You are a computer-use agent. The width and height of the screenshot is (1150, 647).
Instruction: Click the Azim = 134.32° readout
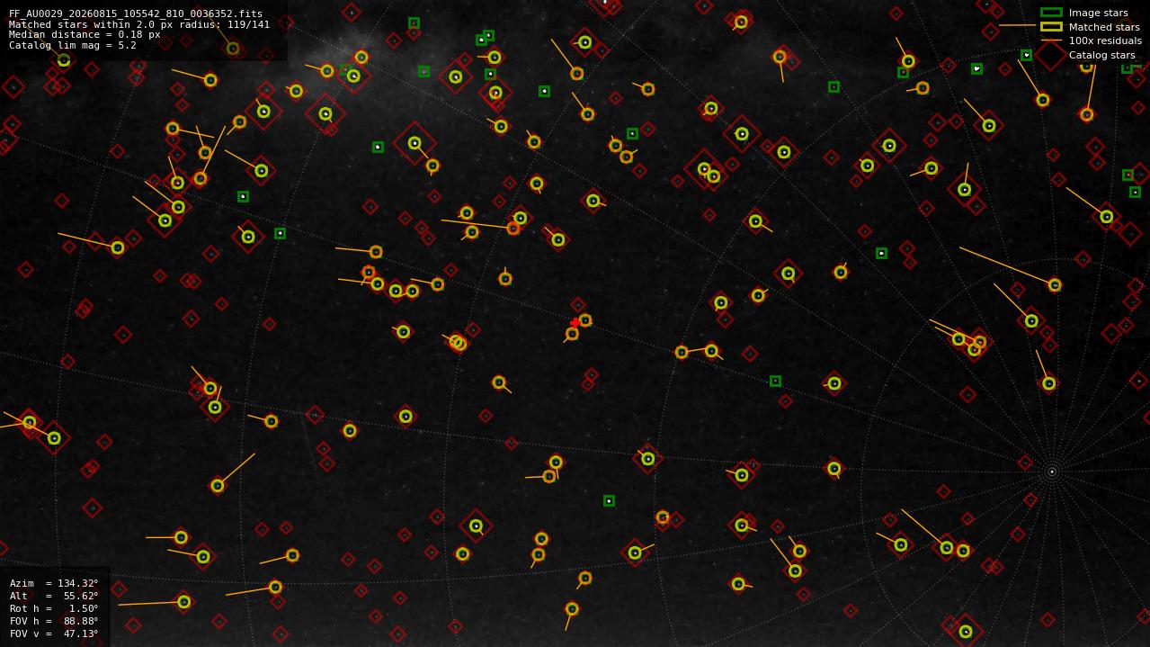pyautogui.click(x=54, y=583)
